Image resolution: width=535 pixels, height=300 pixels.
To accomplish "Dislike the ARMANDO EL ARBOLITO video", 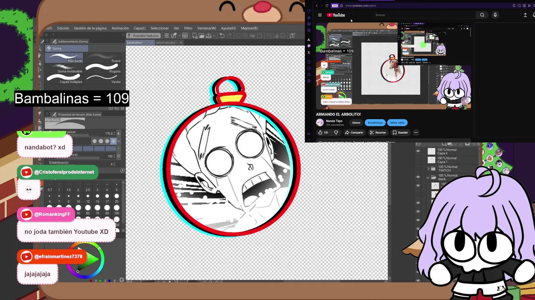I will [x=336, y=132].
